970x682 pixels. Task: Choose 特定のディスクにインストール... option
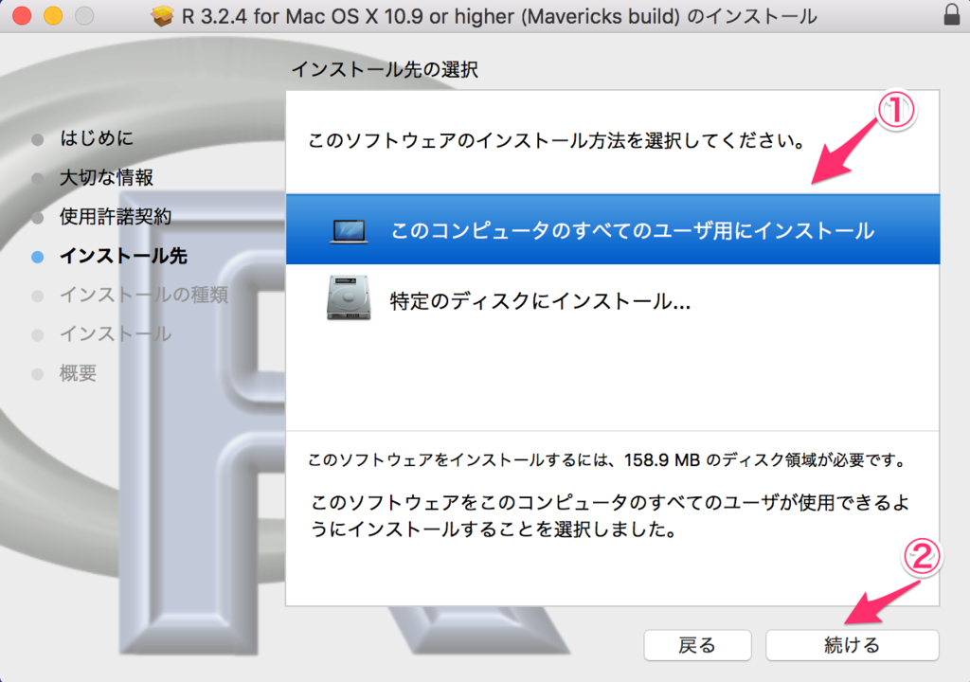tap(613, 301)
